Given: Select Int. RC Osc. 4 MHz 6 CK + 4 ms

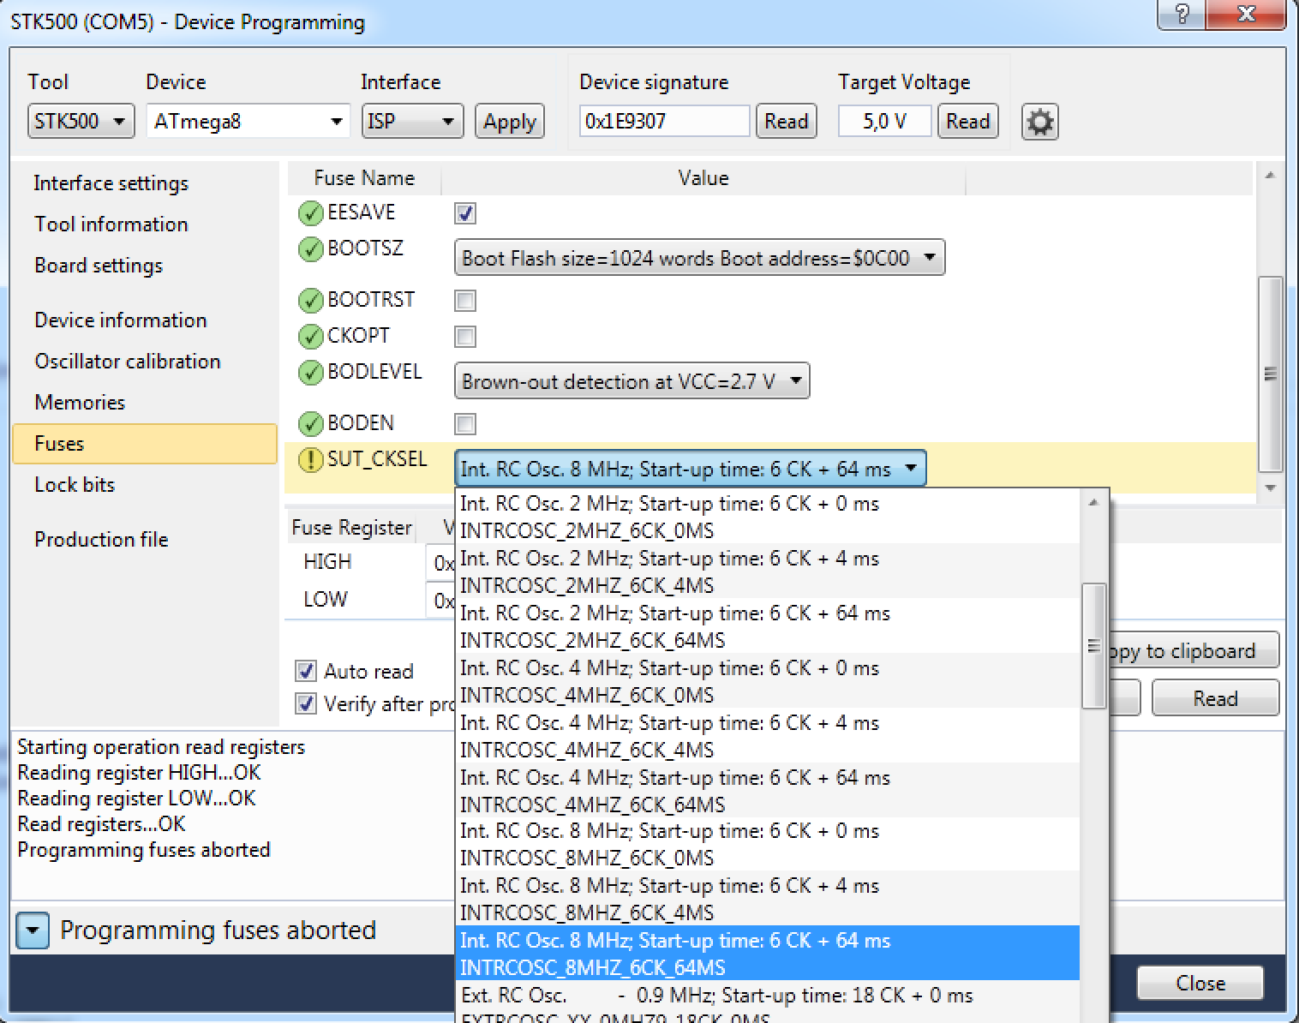Looking at the screenshot, I should click(x=767, y=736).
